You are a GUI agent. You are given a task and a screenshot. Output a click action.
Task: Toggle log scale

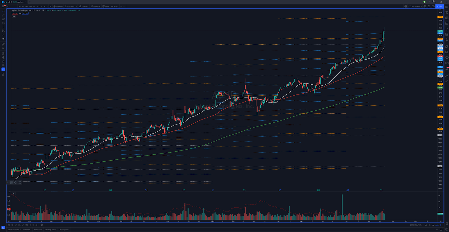[x=433, y=225]
